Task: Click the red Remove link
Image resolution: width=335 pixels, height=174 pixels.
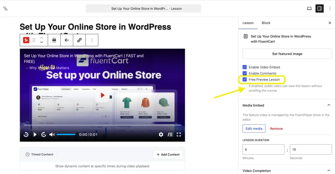Action: click(276, 129)
